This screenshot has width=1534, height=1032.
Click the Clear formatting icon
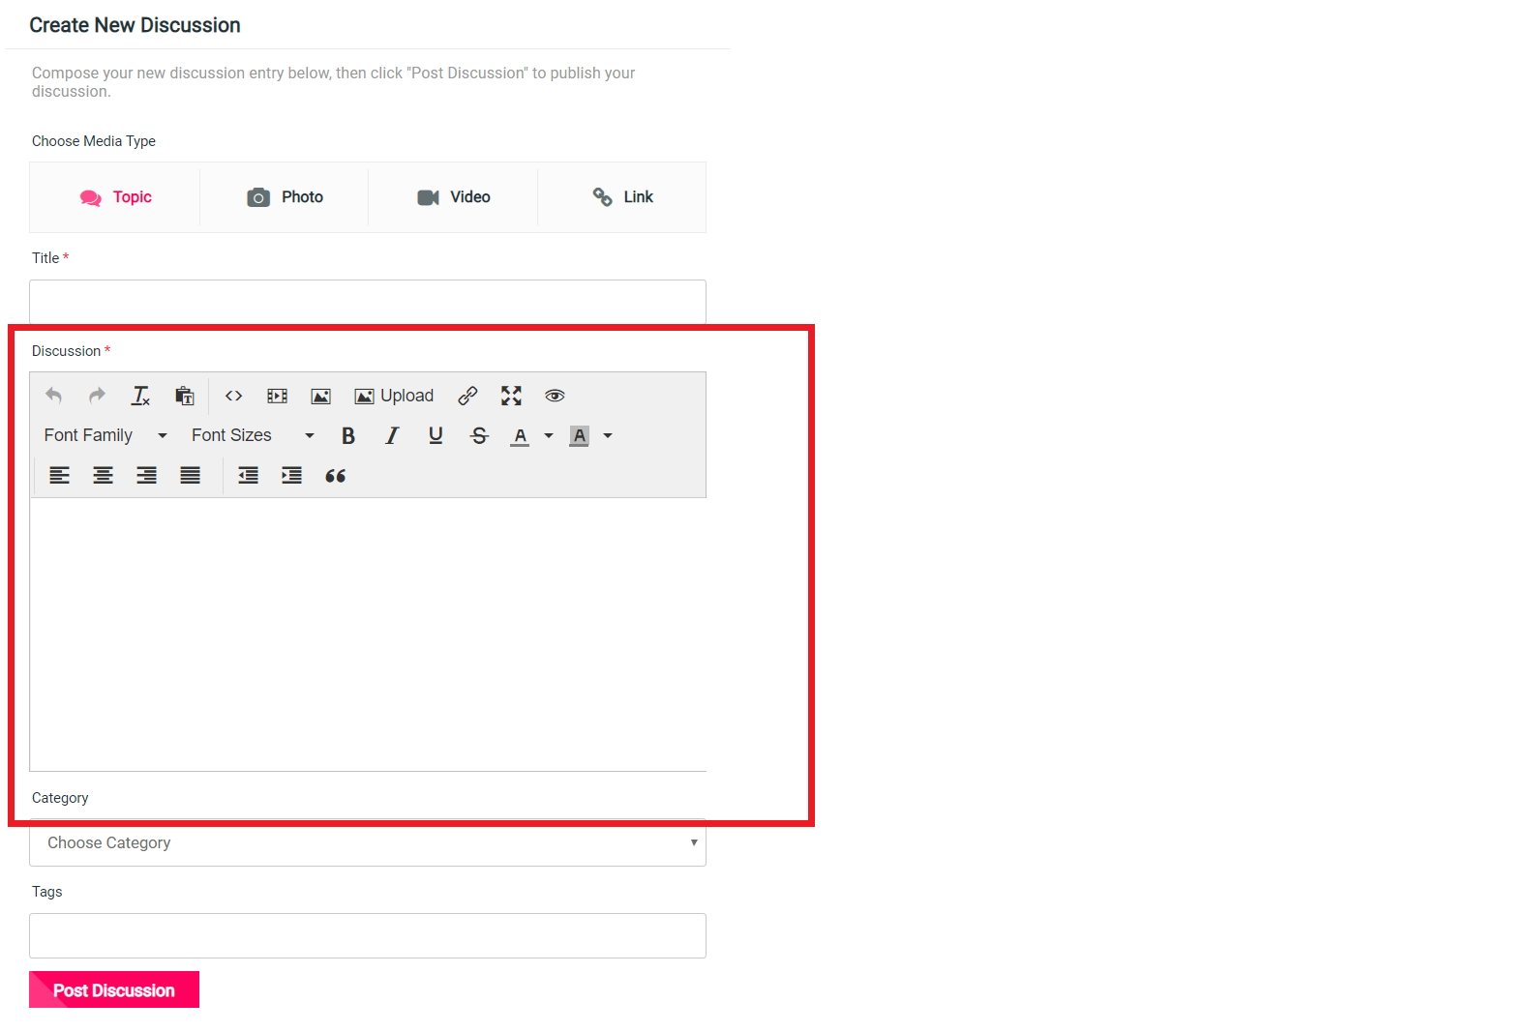[x=140, y=396]
